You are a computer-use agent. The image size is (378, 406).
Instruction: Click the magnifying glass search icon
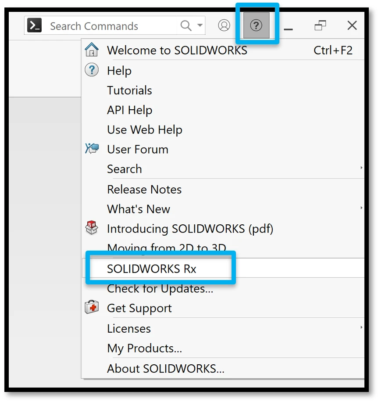(186, 26)
